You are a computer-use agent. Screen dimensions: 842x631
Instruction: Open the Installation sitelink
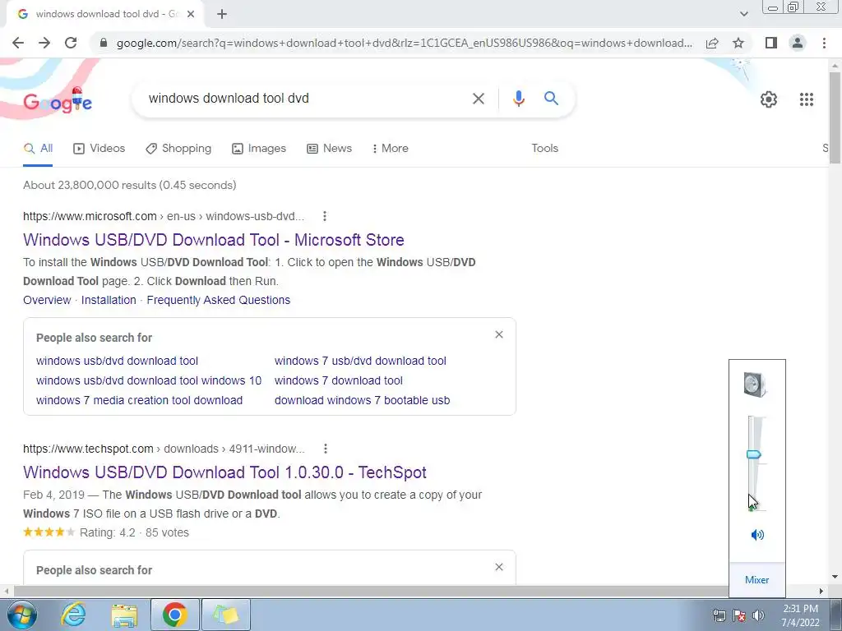coord(109,300)
